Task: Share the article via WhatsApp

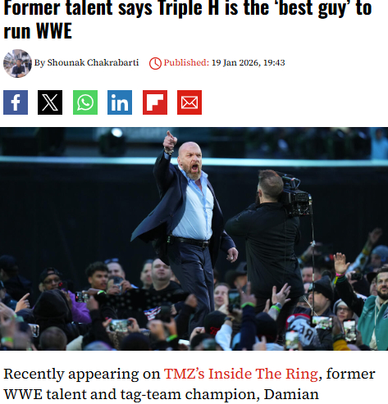Action: click(85, 102)
